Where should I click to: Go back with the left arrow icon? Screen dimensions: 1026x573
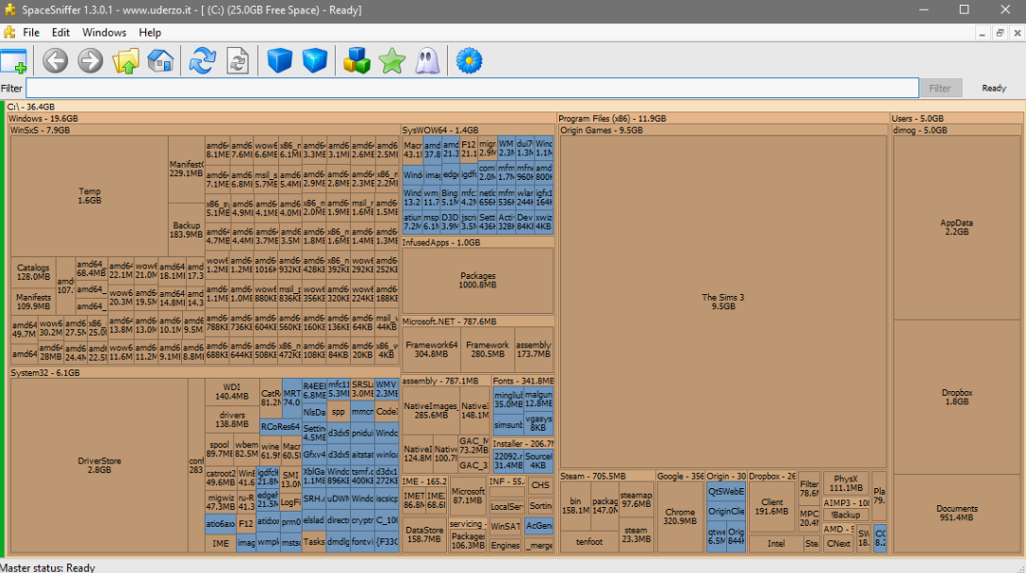pos(55,61)
